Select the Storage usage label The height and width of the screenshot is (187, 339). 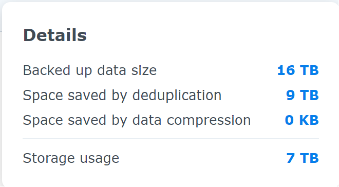(71, 158)
